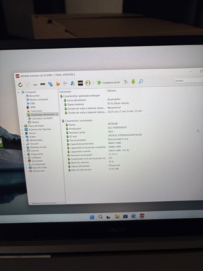Open the Report page icon

[x=27, y=84]
